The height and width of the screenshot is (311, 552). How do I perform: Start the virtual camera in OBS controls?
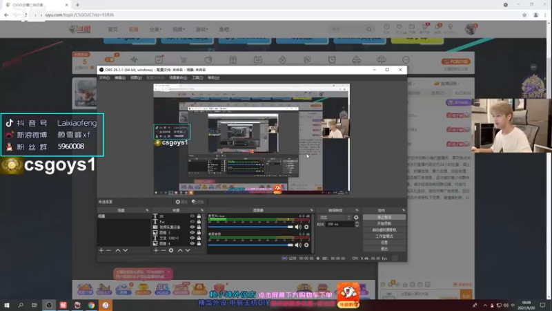pyautogui.click(x=384, y=230)
